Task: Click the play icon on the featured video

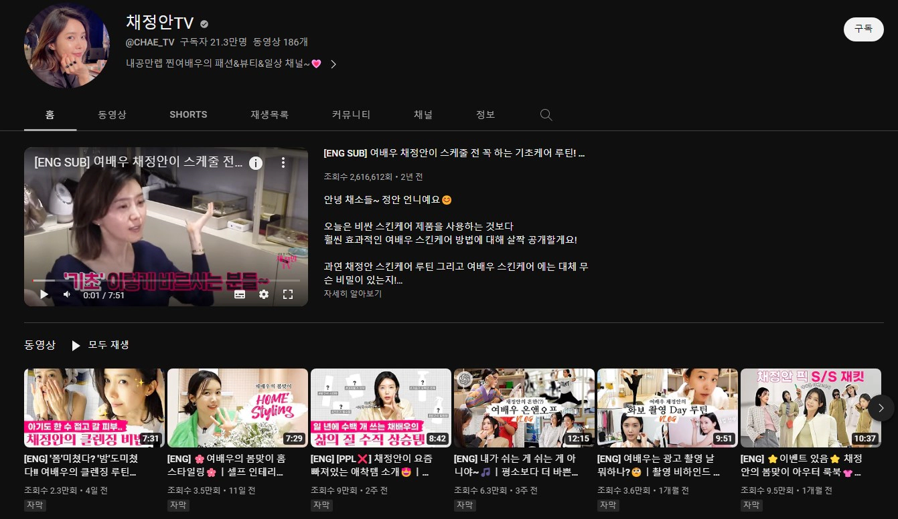Action: pyautogui.click(x=44, y=294)
